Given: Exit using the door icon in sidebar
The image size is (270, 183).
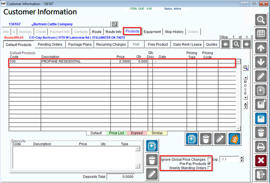Looking at the screenshot, I should coord(261,175).
